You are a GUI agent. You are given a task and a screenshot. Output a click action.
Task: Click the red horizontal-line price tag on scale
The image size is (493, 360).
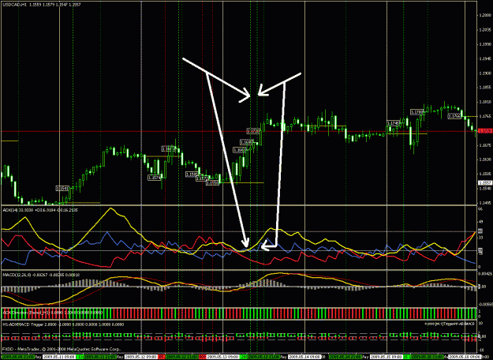[484, 131]
